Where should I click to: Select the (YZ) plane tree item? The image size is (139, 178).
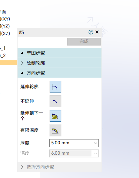click(x=5, y=26)
